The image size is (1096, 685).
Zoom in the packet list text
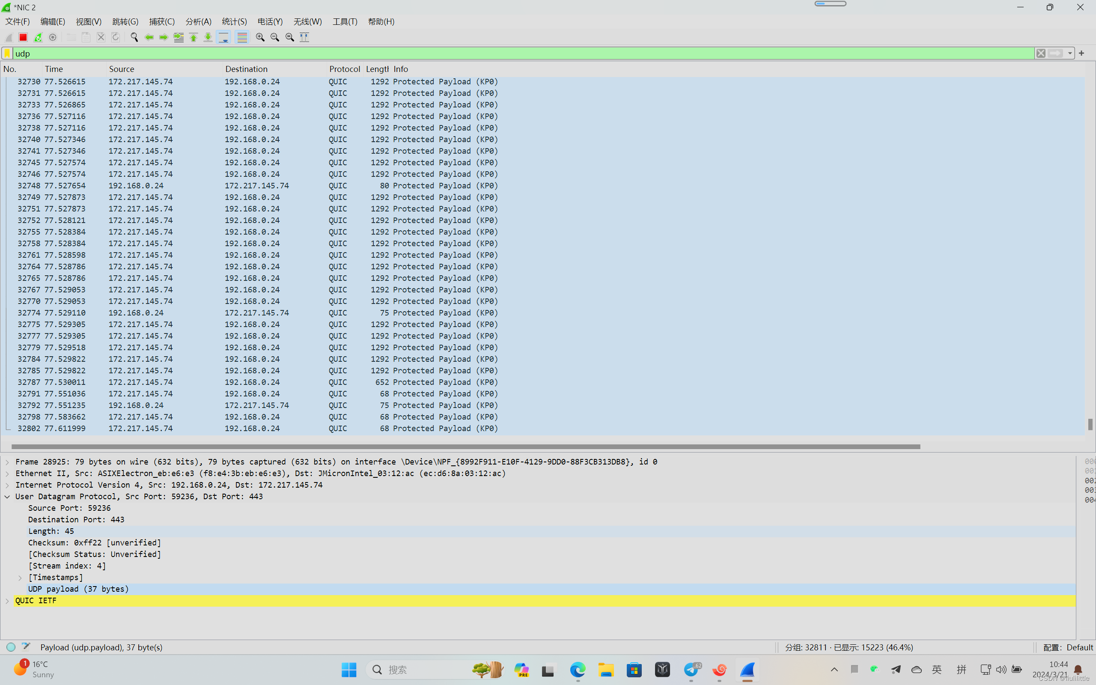tap(260, 37)
